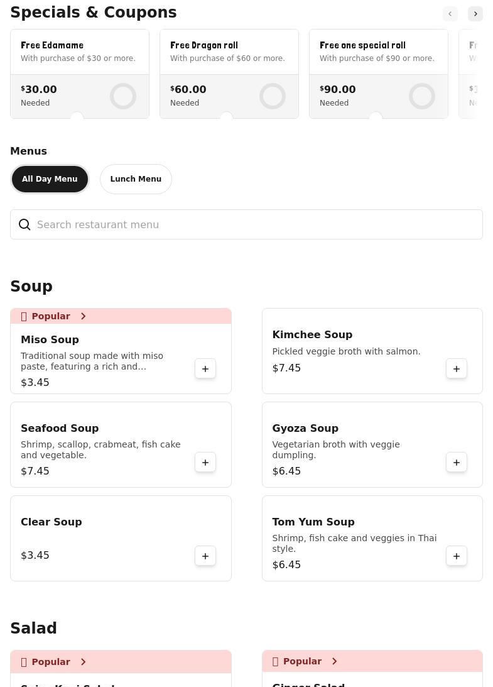
Task: View Free one special roll coupon
Action: pyautogui.click(x=379, y=52)
